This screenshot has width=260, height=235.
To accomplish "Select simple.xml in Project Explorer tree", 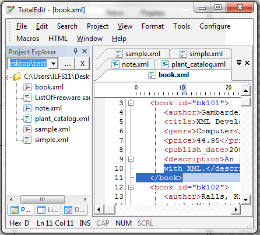I will coord(51,140).
